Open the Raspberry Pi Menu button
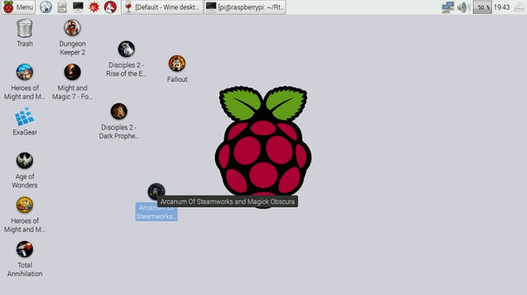Image resolution: width=527 pixels, height=295 pixels. coord(19,7)
